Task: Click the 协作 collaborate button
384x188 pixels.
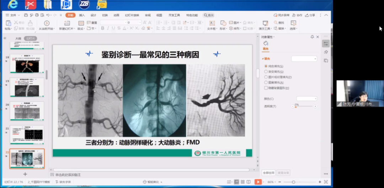Action: click(x=297, y=15)
